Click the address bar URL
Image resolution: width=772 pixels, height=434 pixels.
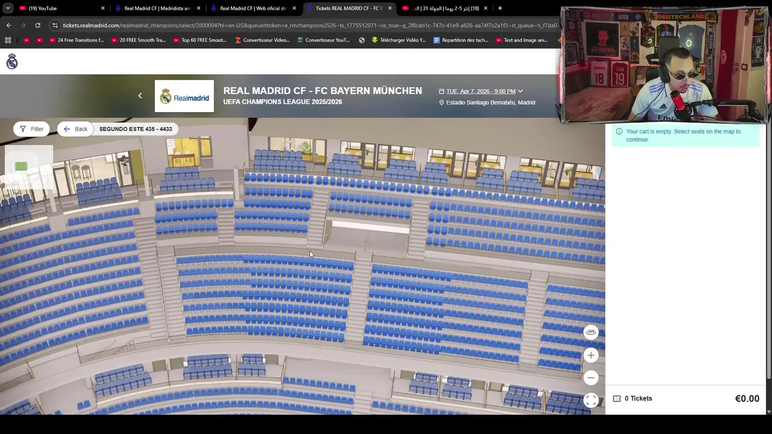310,25
